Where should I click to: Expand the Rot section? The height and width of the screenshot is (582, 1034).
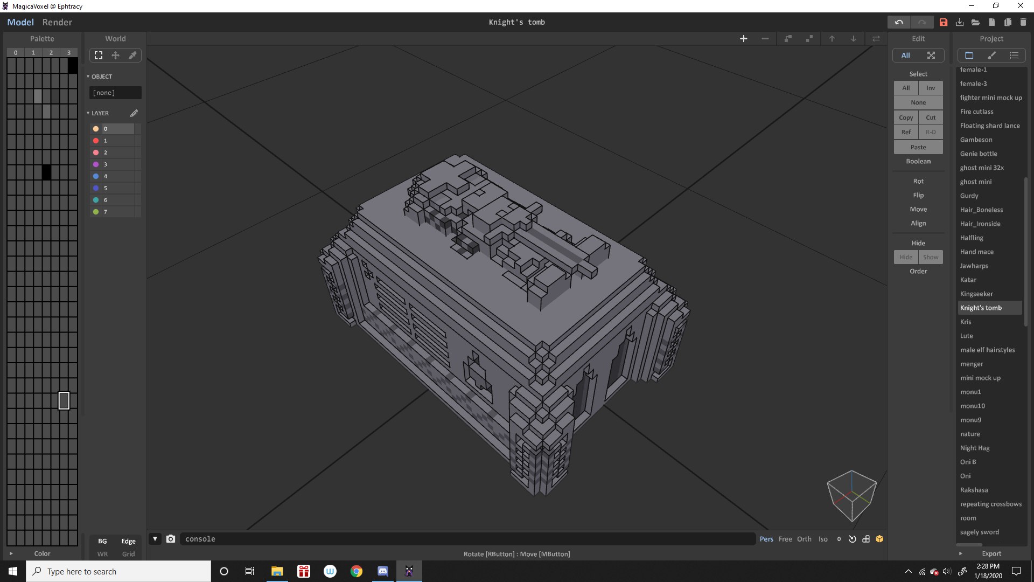tap(918, 181)
